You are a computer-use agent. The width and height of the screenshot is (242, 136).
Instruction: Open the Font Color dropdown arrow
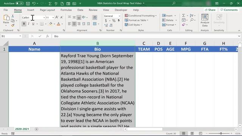[62, 24]
